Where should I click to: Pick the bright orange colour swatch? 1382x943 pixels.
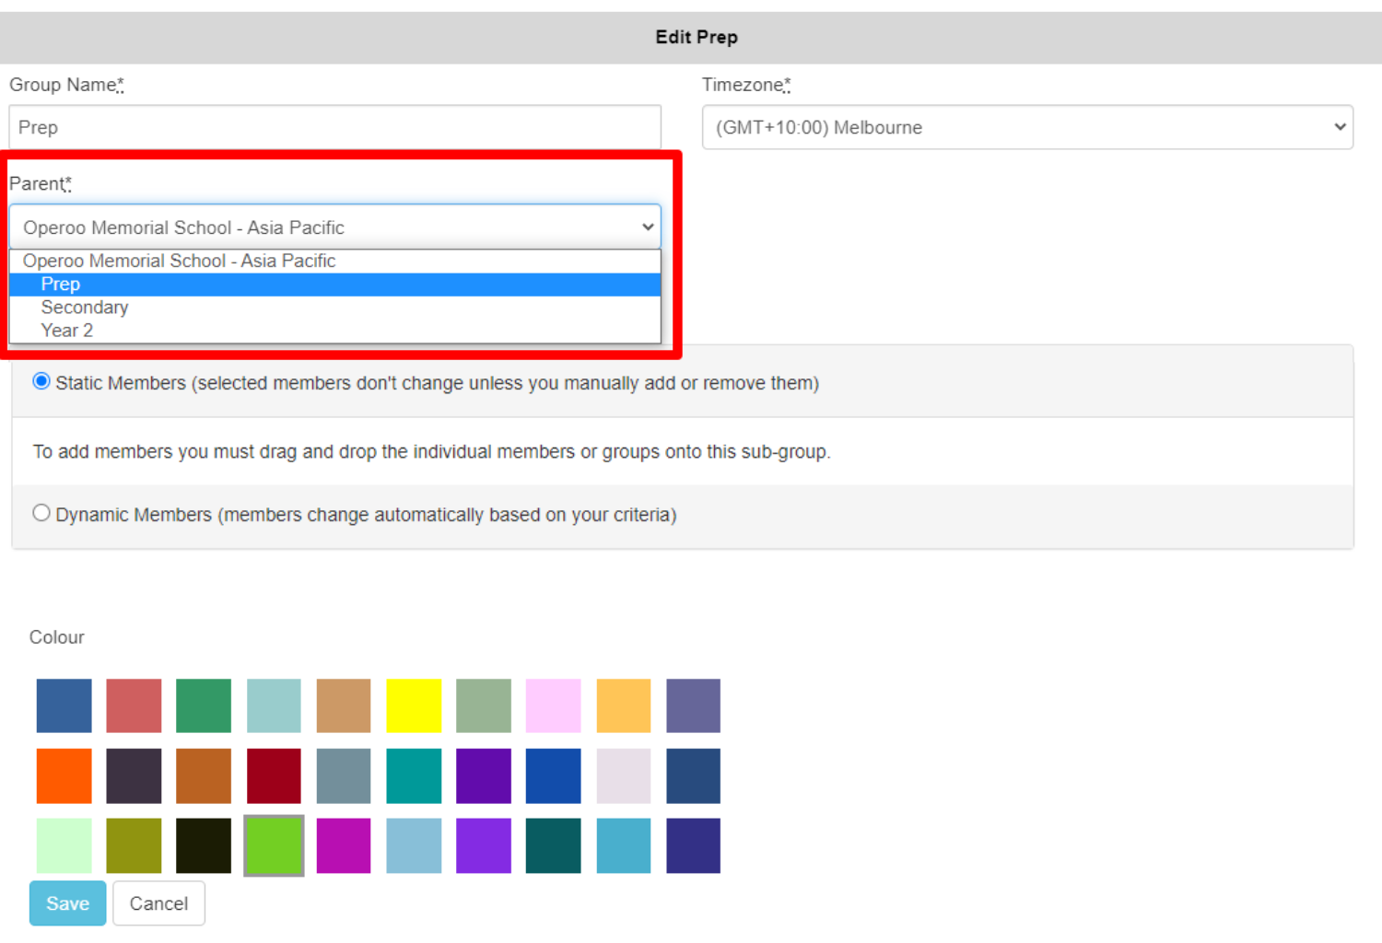tap(64, 775)
